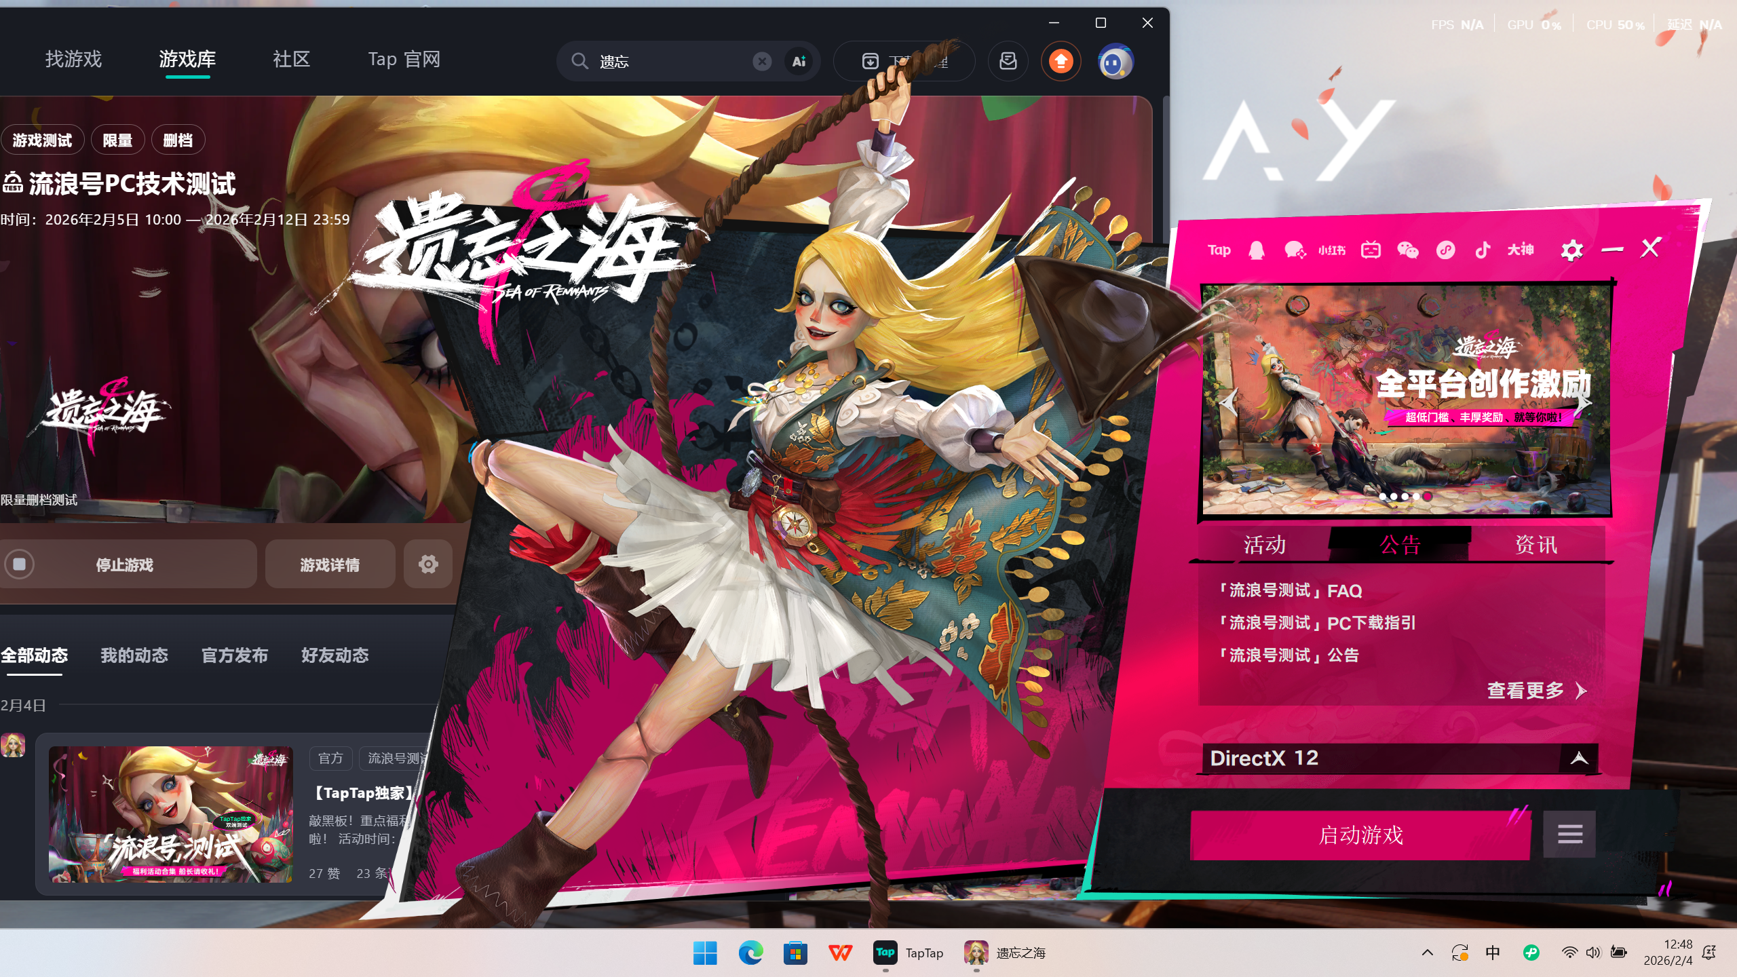The width and height of the screenshot is (1737, 977).
Task: Switch to the 活动 tab
Action: pyautogui.click(x=1264, y=545)
